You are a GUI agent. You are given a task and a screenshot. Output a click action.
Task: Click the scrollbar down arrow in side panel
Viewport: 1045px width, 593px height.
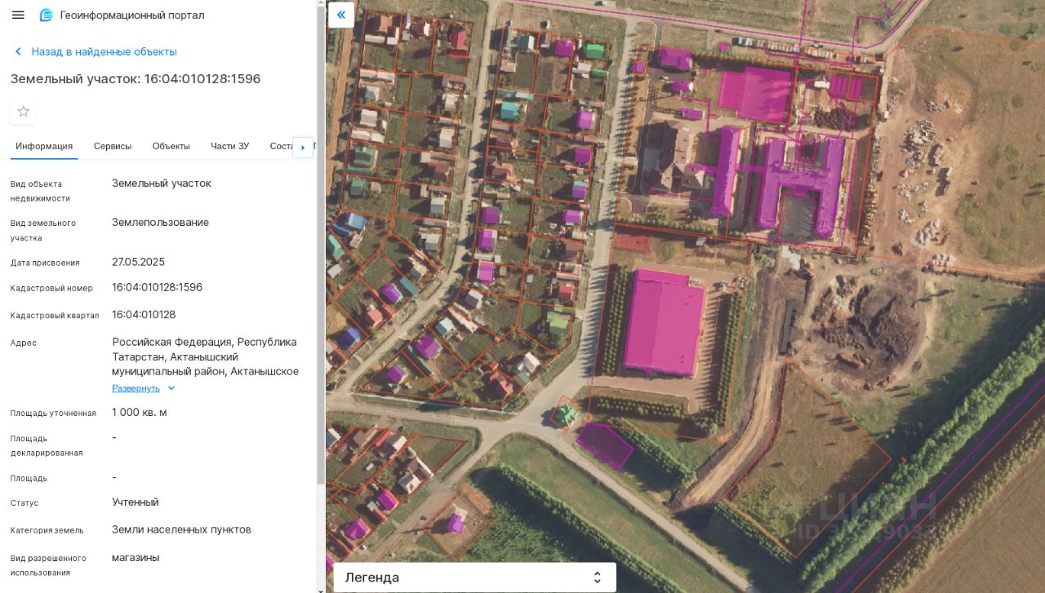321,589
